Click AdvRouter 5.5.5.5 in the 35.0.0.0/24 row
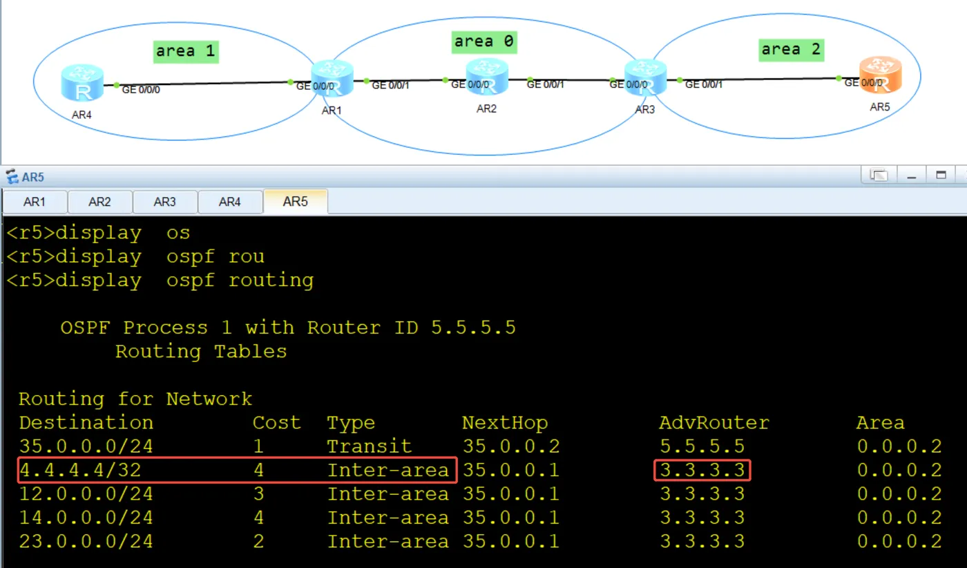The width and height of the screenshot is (967, 568). click(x=702, y=446)
